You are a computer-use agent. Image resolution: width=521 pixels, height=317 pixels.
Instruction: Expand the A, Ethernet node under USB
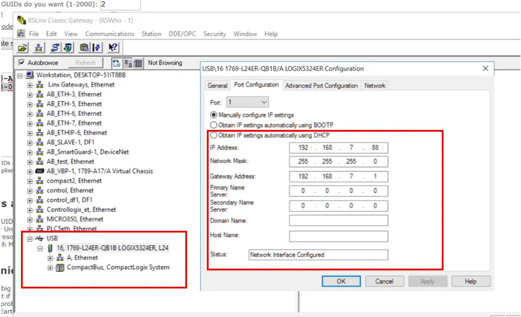[x=50, y=258]
